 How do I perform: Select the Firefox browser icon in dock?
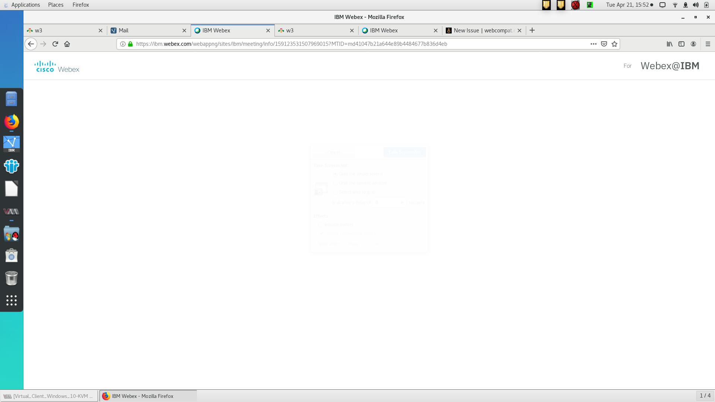11,121
